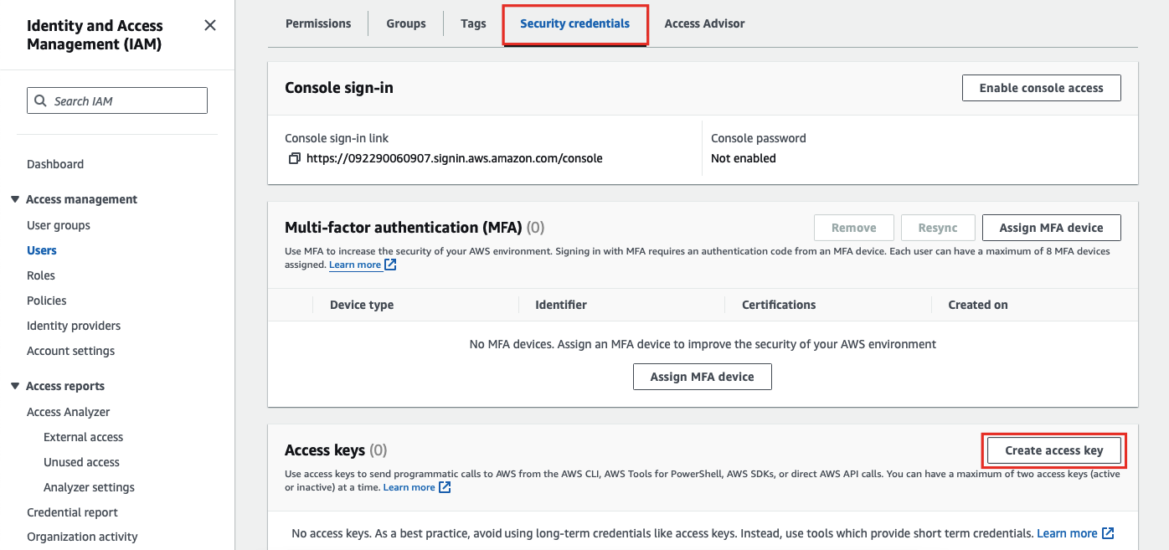This screenshot has height=550, width=1169.
Task: Open Learn more about short term credentials
Action: tap(1067, 533)
